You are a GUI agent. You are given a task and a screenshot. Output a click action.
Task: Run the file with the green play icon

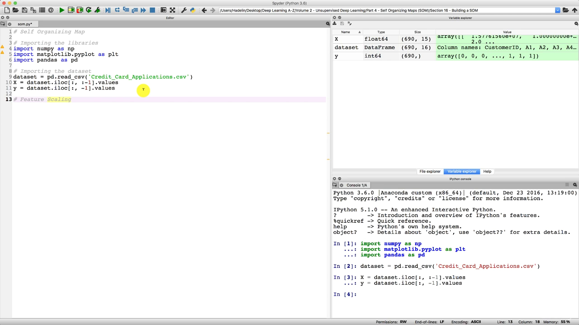62,10
